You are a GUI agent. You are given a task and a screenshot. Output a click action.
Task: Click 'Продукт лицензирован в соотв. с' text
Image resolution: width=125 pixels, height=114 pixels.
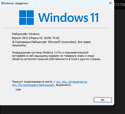(x=34, y=82)
